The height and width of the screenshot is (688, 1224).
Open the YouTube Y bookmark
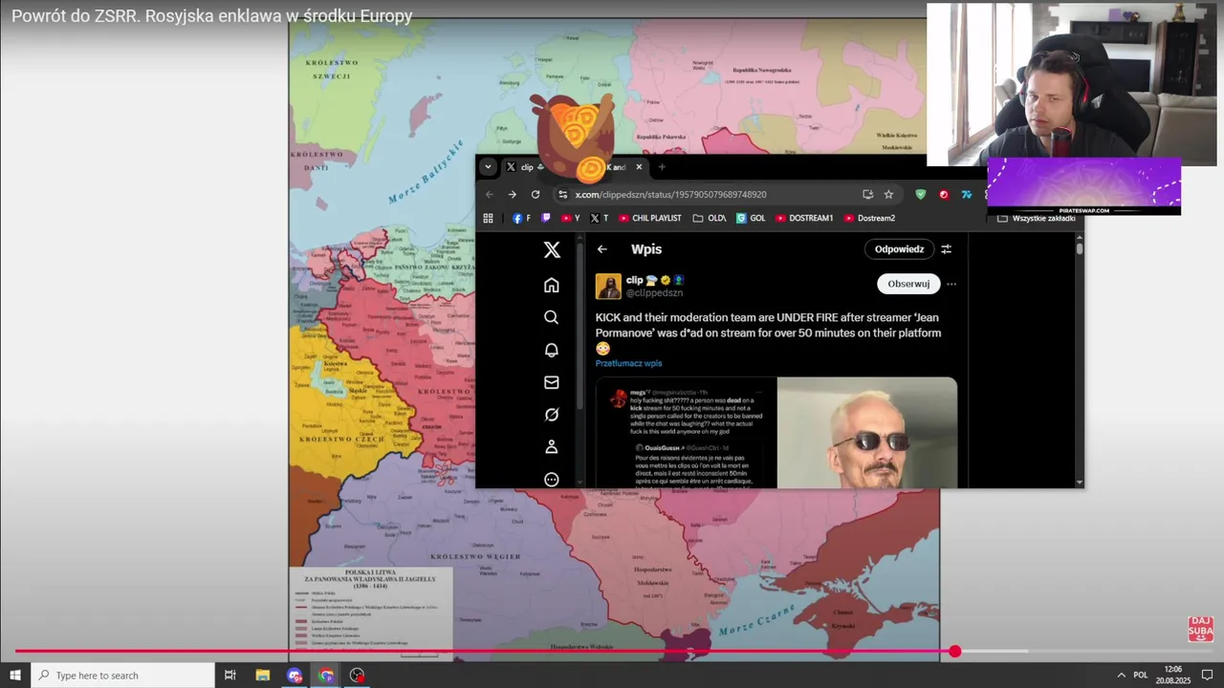[x=571, y=218]
